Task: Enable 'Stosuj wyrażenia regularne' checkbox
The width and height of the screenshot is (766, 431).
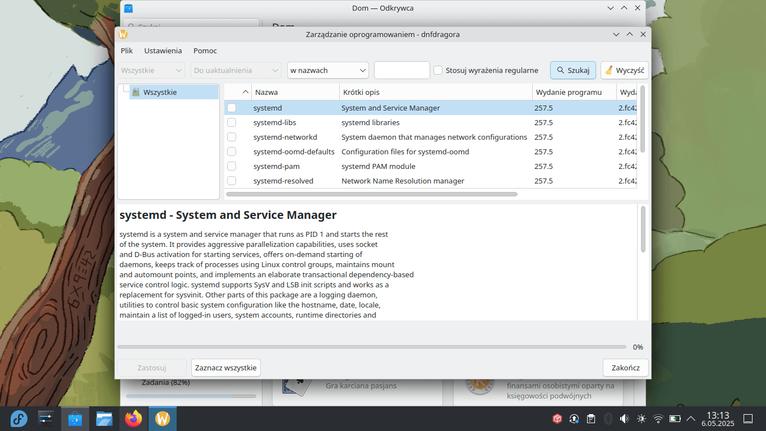Action: [439, 70]
